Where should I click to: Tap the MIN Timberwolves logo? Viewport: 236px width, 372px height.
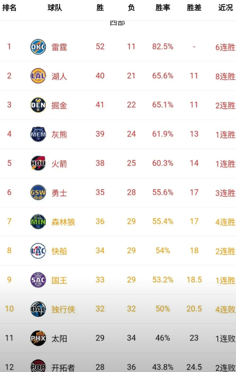[38, 222]
